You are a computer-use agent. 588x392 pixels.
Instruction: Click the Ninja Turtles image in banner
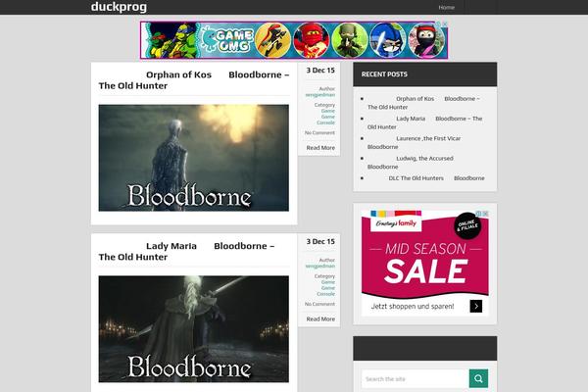pyautogui.click(x=171, y=40)
